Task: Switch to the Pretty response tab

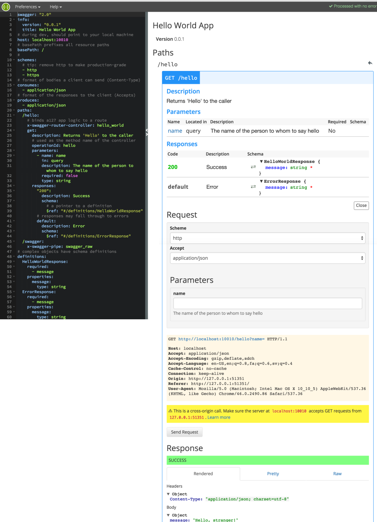Action: 273,474
